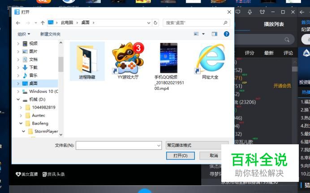Click the player's pin icon

250,12
